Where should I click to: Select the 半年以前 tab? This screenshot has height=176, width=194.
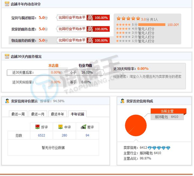[77, 114]
